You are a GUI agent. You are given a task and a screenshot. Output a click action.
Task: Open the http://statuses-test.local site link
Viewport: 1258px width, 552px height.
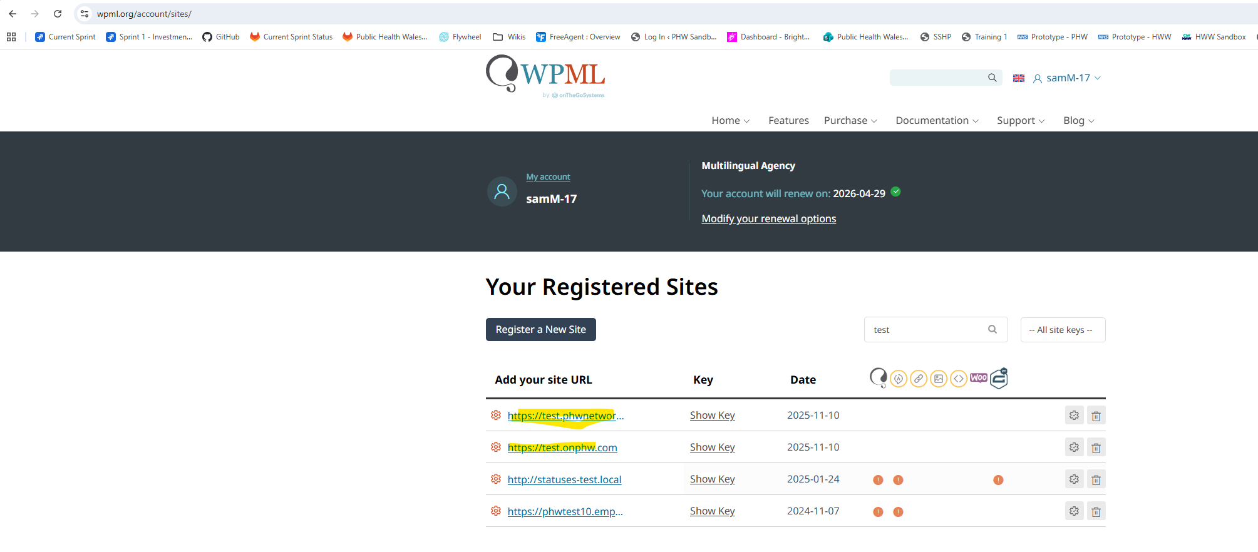(x=565, y=479)
